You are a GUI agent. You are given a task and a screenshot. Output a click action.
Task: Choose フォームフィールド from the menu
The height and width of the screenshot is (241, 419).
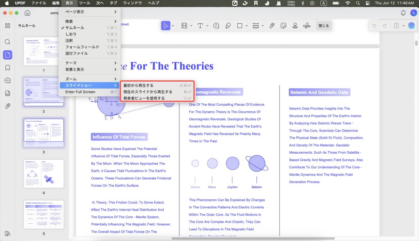[90, 47]
